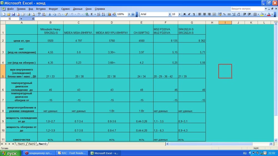278x156 pixels.
Task: Launch the Chart Wizard icon
Action: (x=109, y=14)
